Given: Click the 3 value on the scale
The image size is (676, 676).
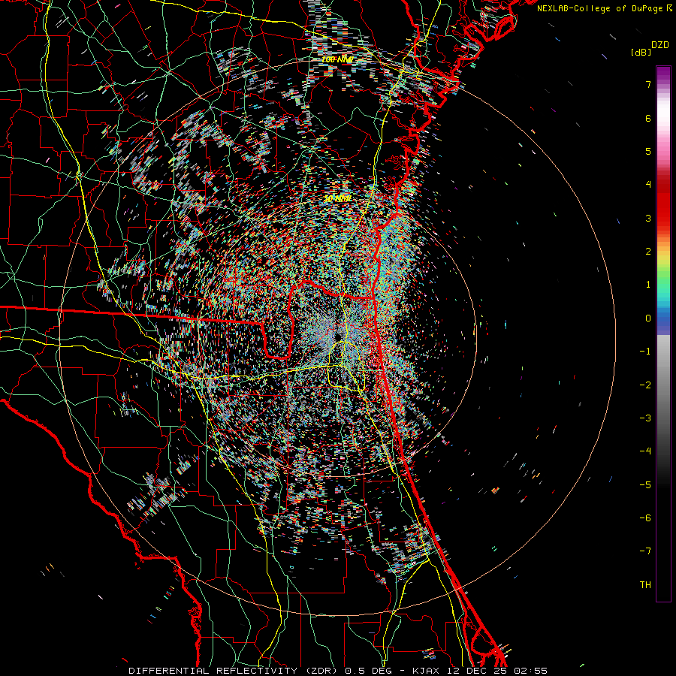Looking at the screenshot, I should (648, 218).
